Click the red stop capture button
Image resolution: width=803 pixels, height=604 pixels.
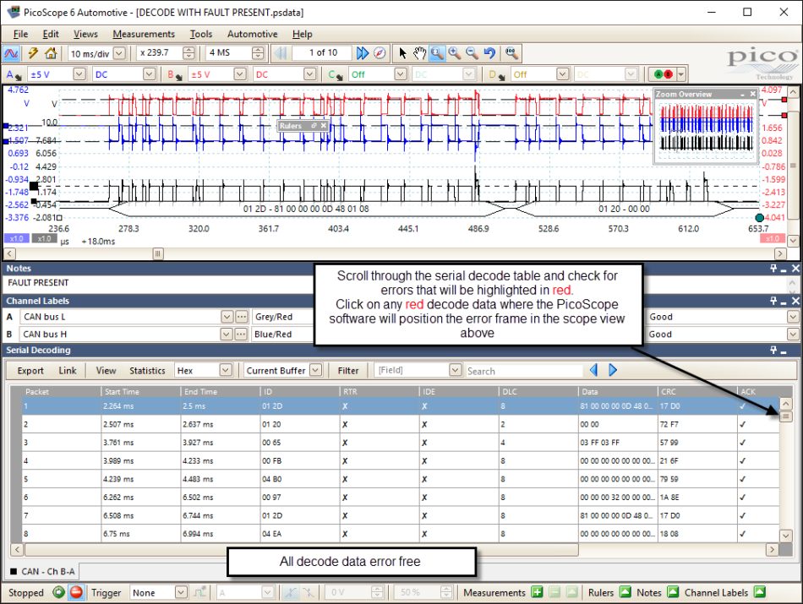pyautogui.click(x=76, y=593)
